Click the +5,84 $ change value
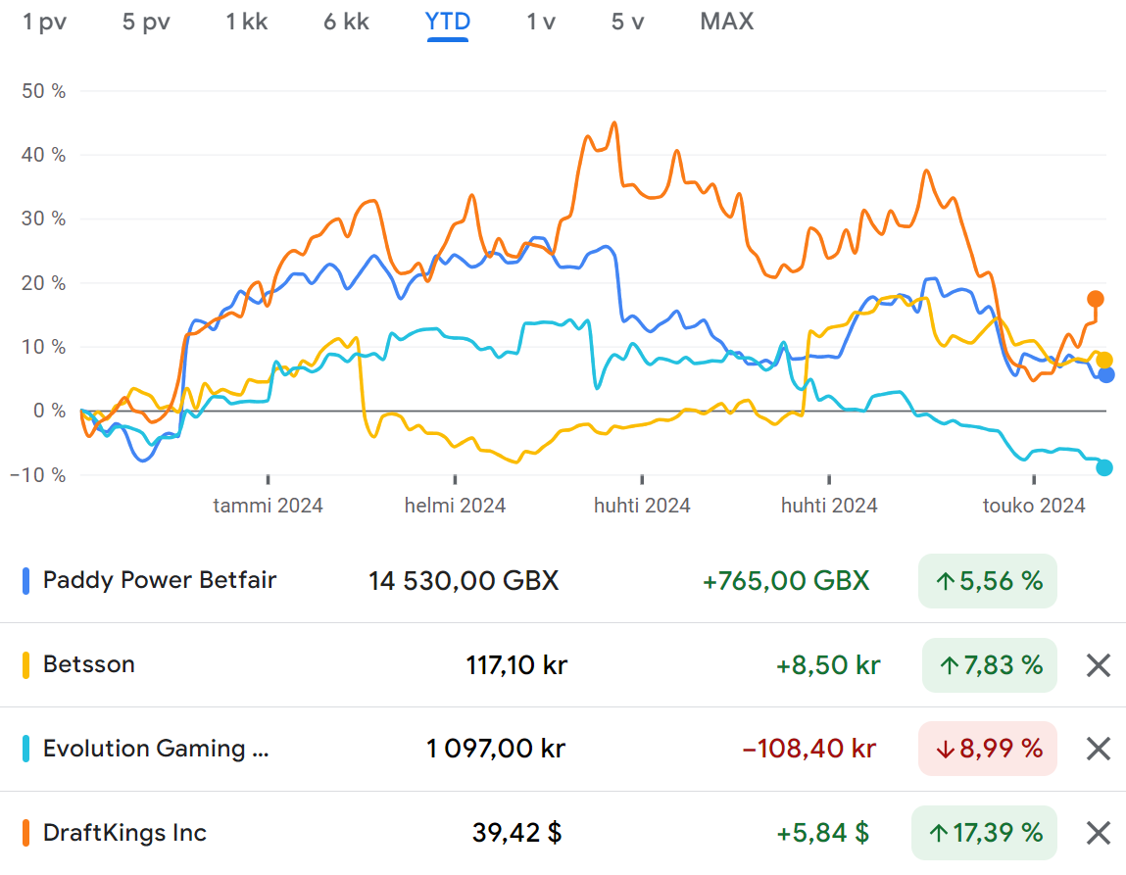The width and height of the screenshot is (1126, 875). 823,833
